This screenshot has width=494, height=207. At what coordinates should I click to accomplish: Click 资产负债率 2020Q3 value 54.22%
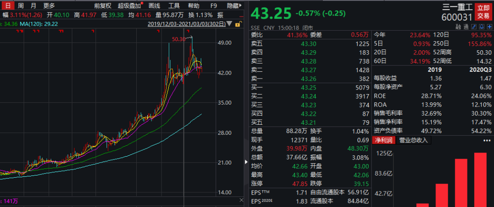481,131
